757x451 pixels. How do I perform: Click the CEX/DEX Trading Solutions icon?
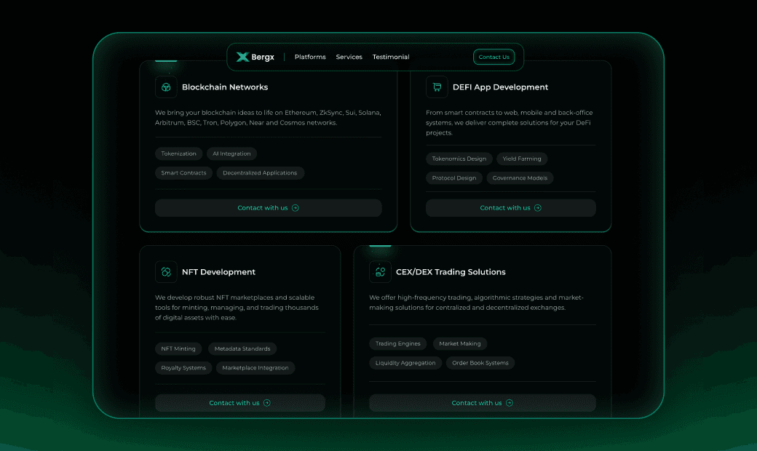381,272
